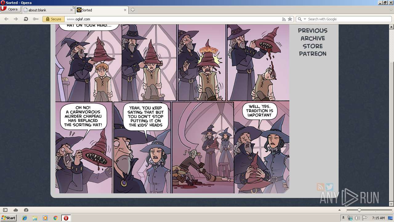View the Secure site badge details

coord(54,19)
